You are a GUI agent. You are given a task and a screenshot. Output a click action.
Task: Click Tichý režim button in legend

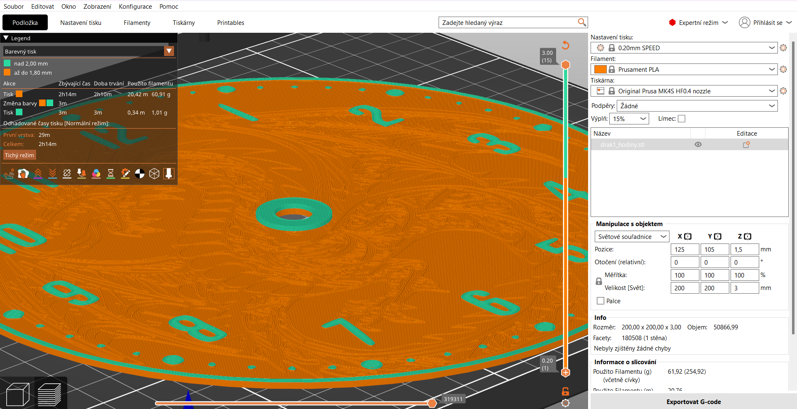coord(20,155)
